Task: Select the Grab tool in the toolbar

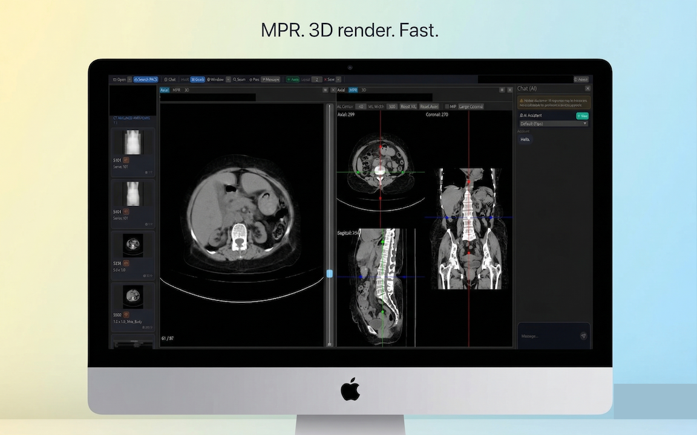Action: click(198, 79)
